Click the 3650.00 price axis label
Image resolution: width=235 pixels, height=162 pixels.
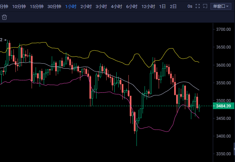tap(224, 47)
